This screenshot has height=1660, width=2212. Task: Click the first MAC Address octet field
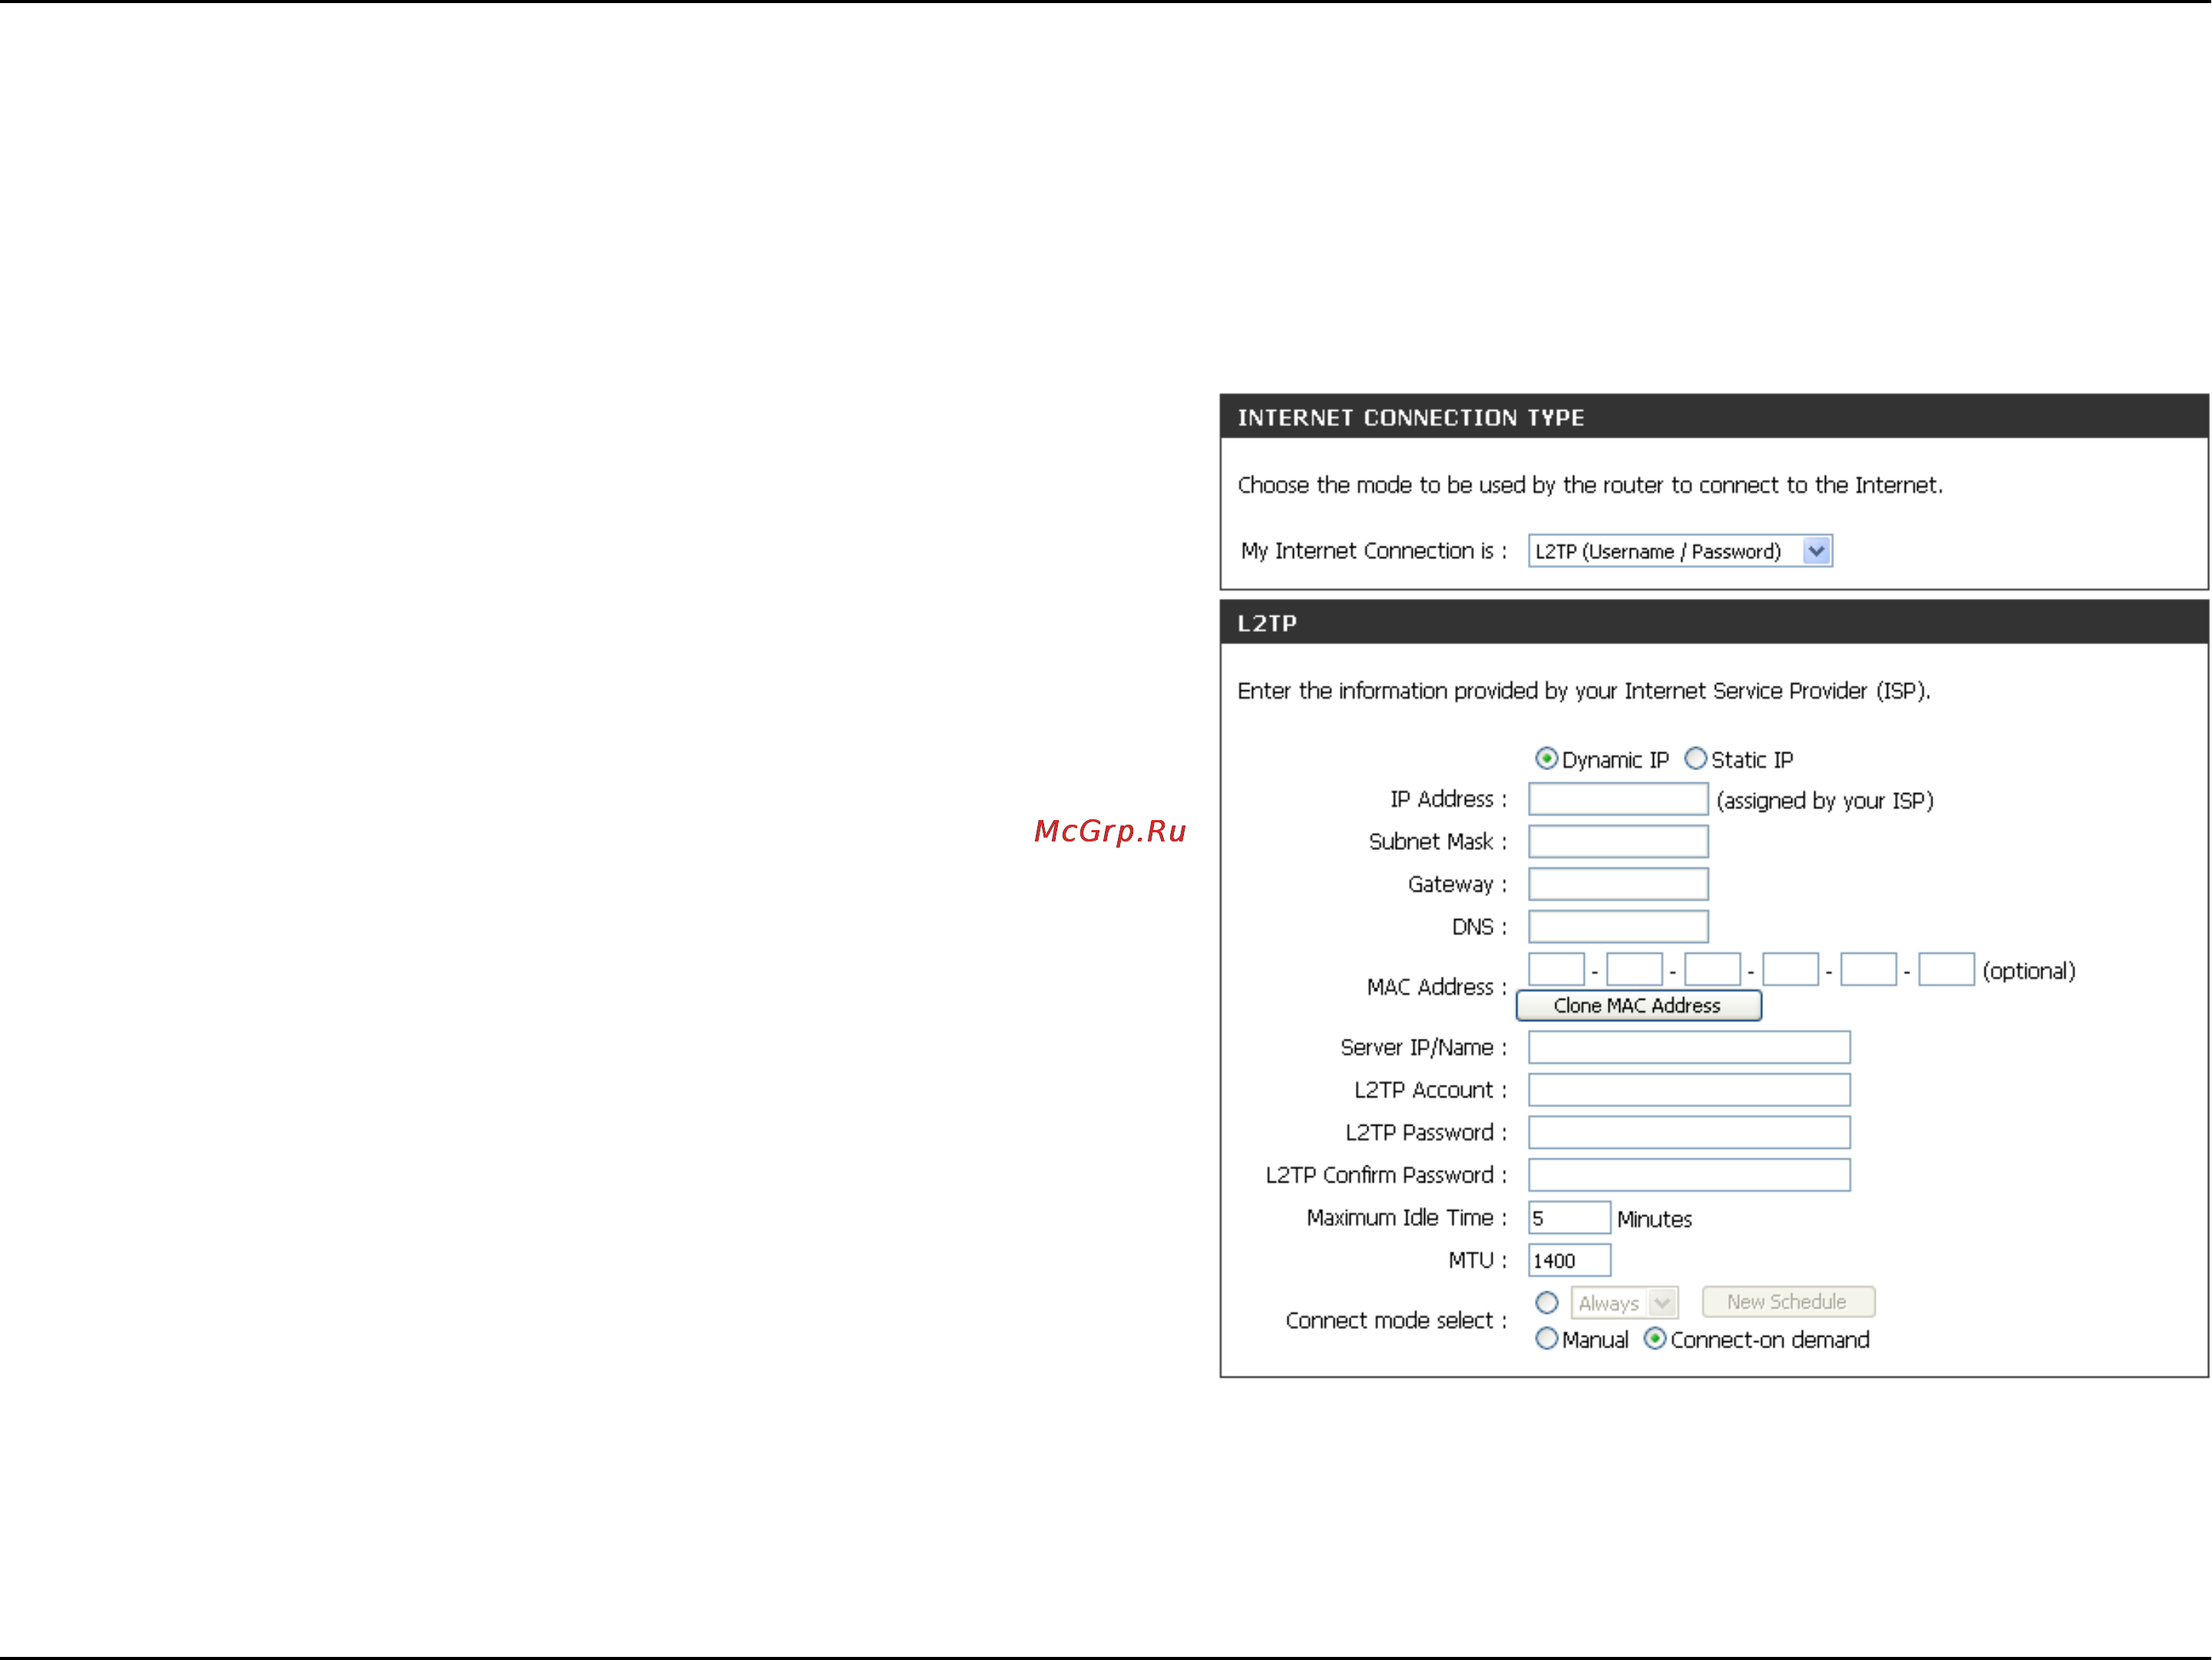coord(1556,970)
